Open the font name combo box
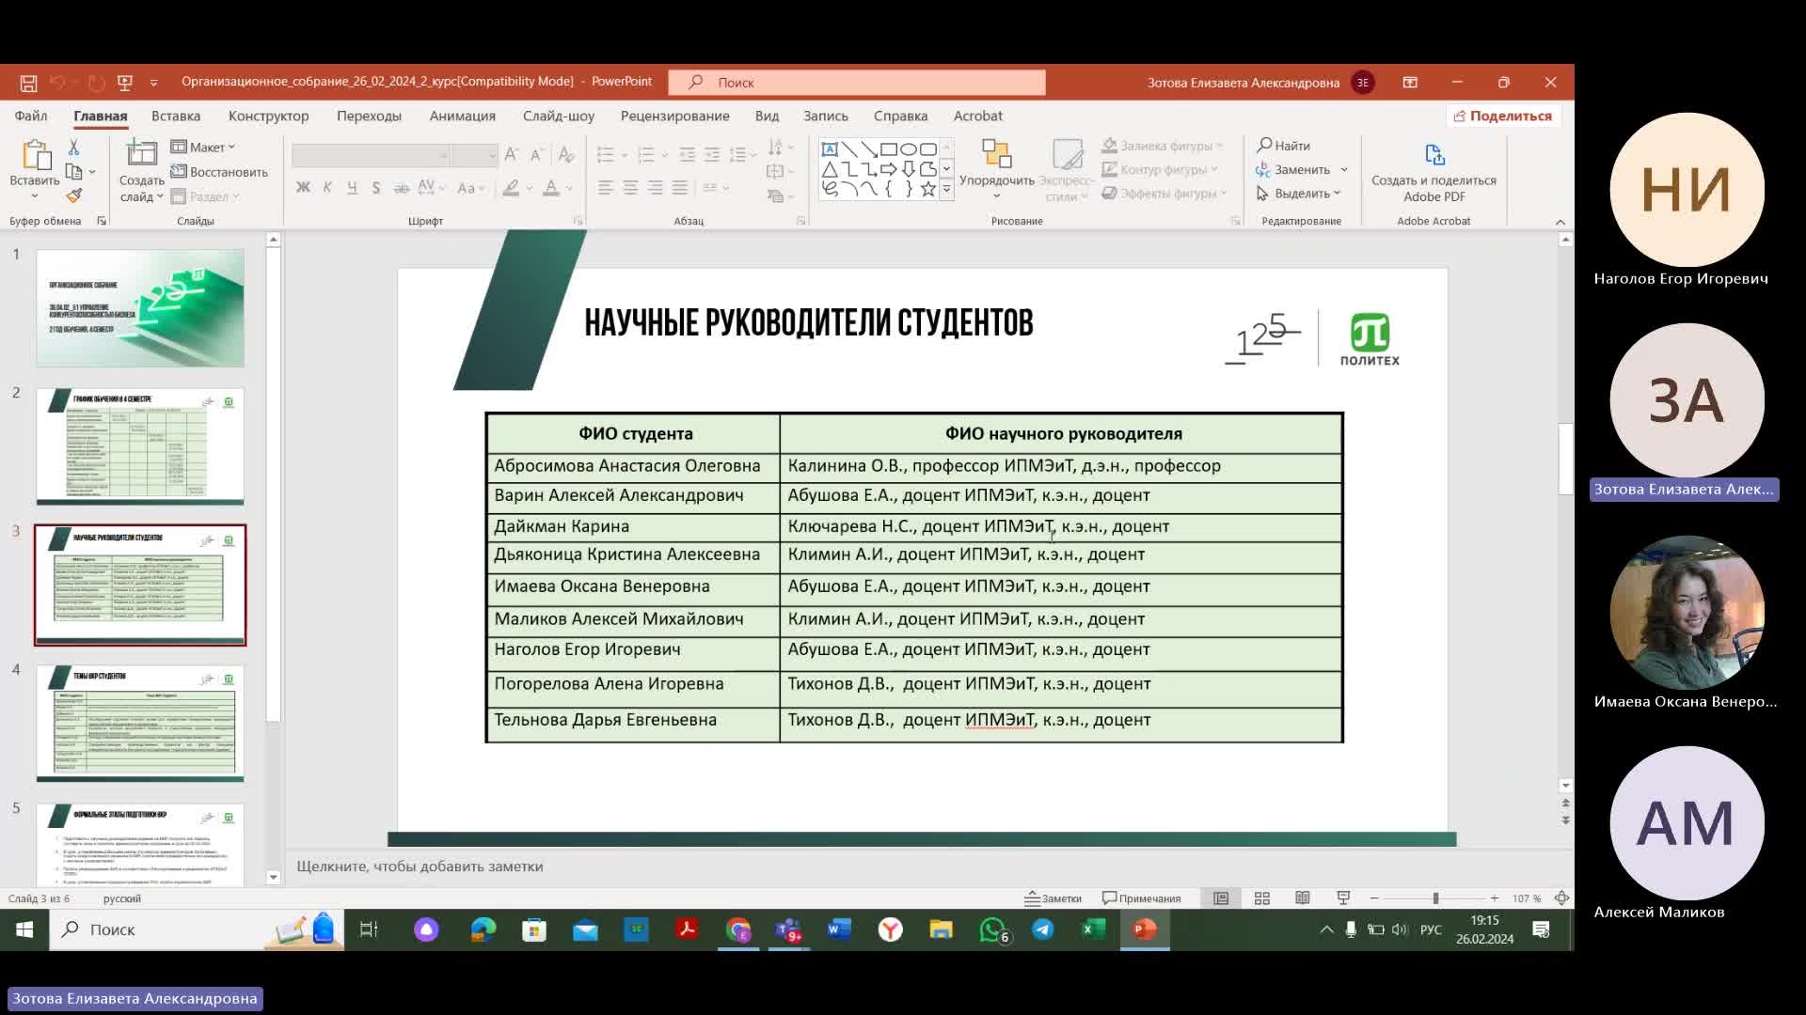The width and height of the screenshot is (1806, 1015). pos(371,155)
